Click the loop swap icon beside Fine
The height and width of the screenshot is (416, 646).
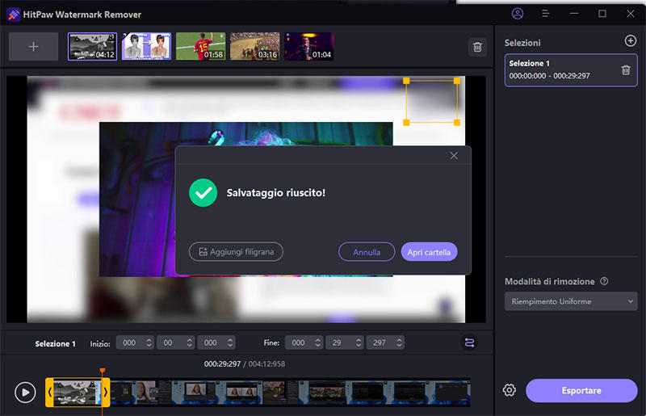(x=469, y=342)
